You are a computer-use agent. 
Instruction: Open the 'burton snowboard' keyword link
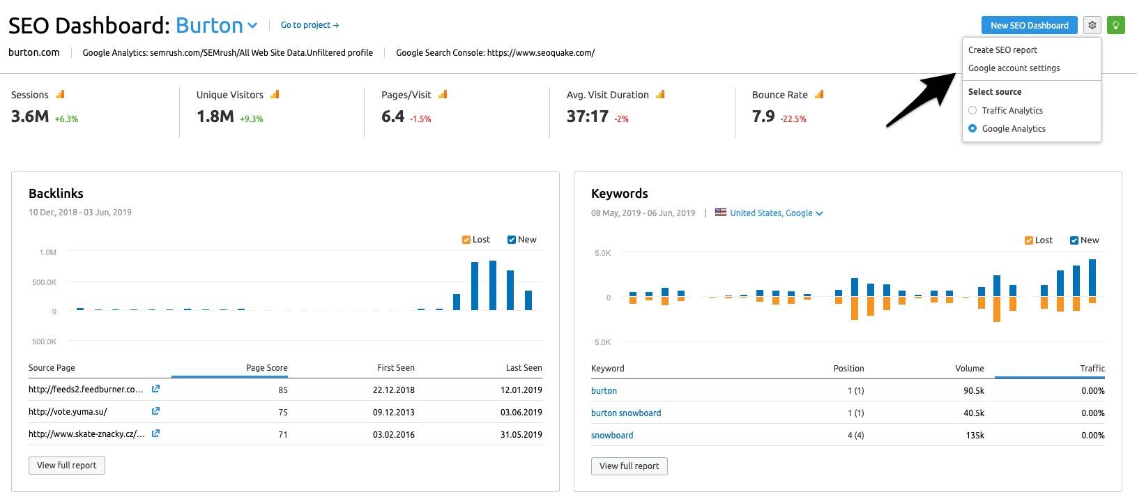pyautogui.click(x=626, y=413)
